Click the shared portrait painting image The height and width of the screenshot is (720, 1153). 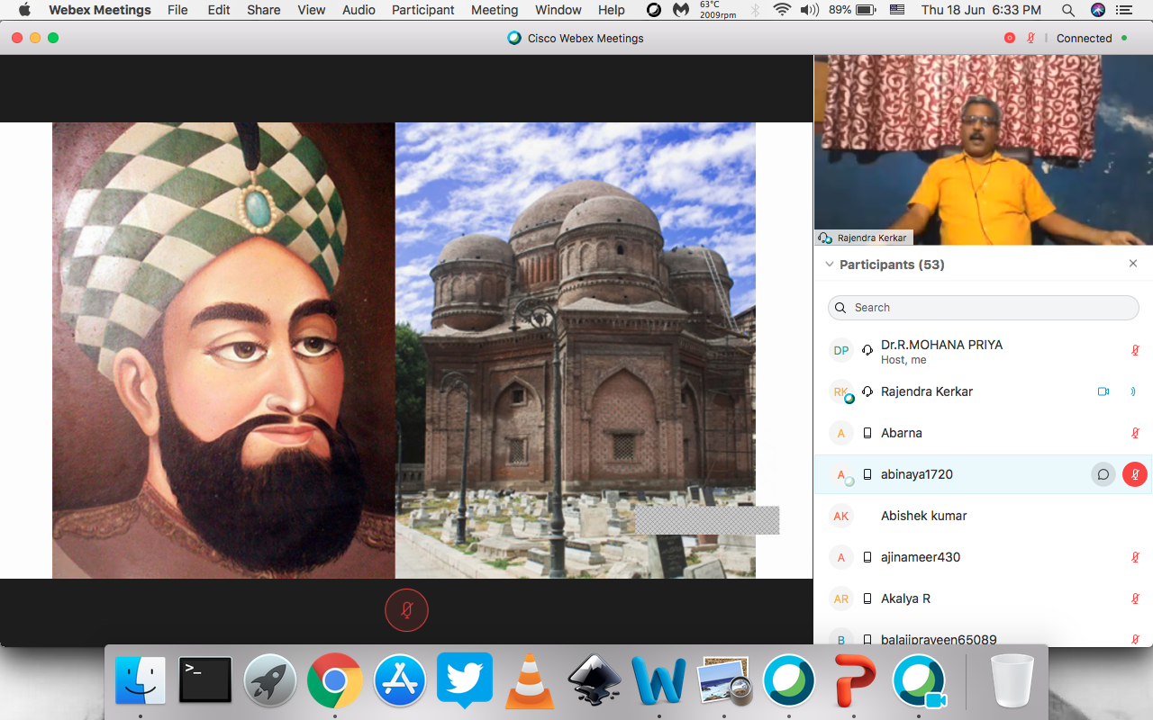(223, 350)
